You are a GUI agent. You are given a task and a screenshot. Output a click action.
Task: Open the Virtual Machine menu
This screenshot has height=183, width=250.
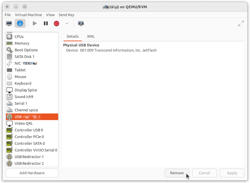28,15
